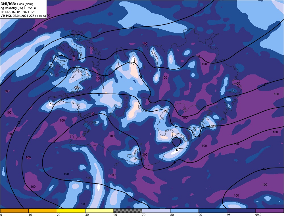Click the 'VT: Mið. 07.04.2021 22Z (+10 h)' line
The width and height of the screenshot is (284, 217).
pyautogui.click(x=23, y=16)
